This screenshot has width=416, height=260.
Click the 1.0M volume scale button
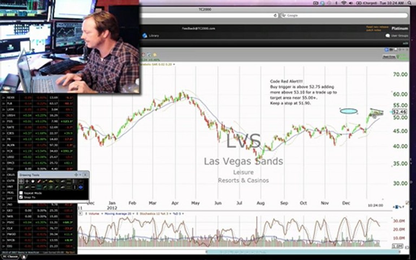pyautogui.click(x=398, y=246)
